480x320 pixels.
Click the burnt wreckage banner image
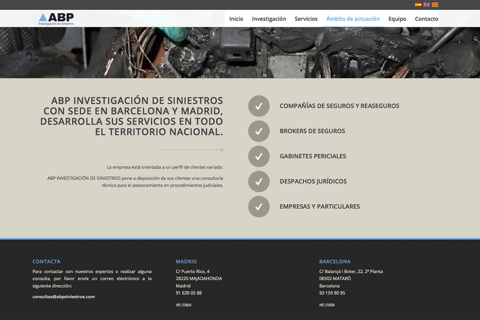240,53
